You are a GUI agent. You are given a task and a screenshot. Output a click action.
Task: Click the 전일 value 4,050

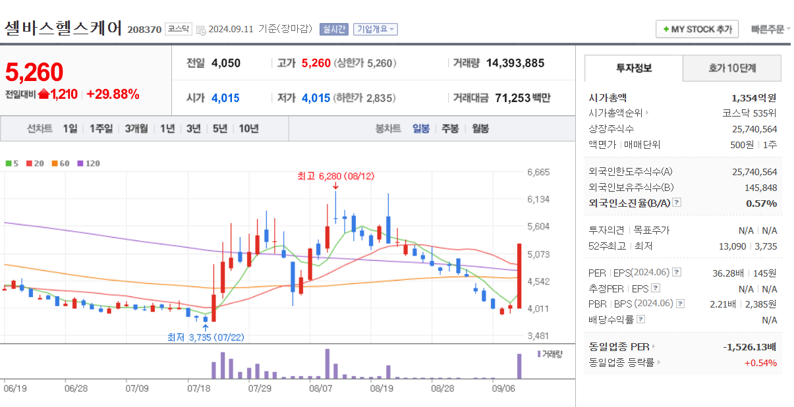click(x=226, y=63)
